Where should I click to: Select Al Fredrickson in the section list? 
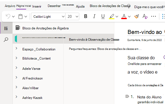click(33, 78)
